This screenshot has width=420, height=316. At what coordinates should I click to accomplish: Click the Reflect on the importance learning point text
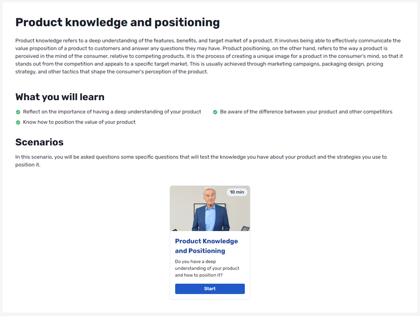(x=112, y=111)
